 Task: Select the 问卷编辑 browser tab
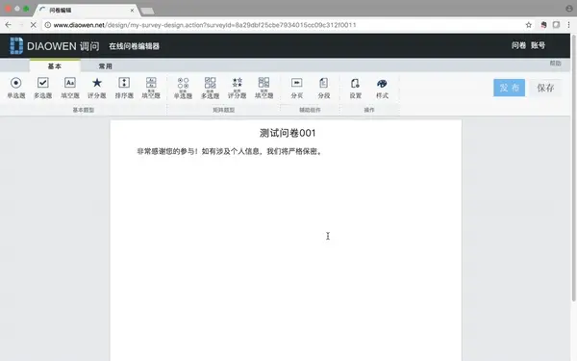pos(87,11)
